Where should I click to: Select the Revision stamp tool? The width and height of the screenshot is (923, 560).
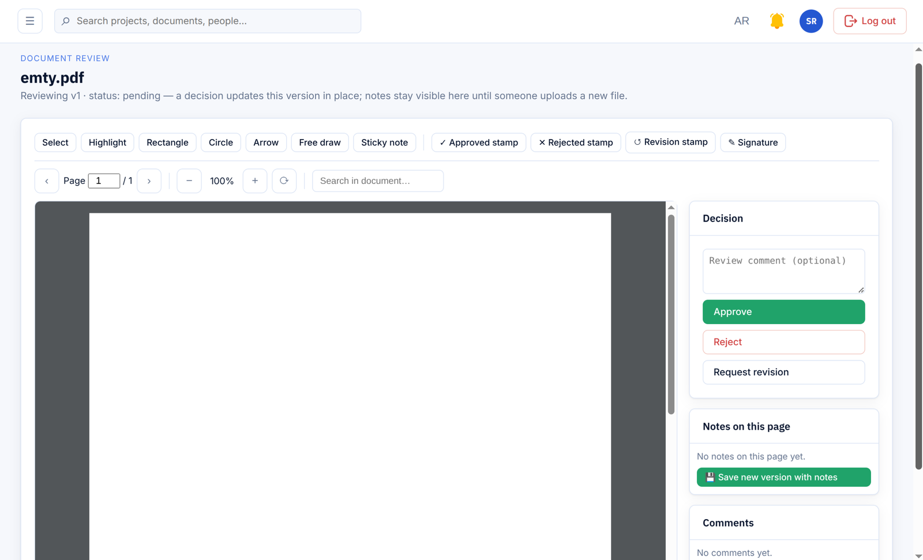[x=670, y=142]
